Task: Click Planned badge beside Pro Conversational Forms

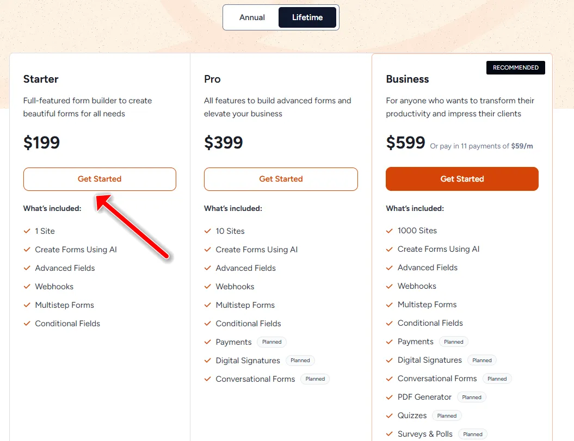Action: click(x=315, y=379)
